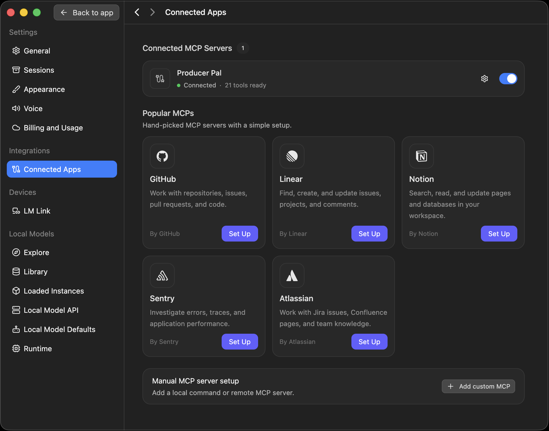
Task: Open General settings
Action: (x=62, y=51)
